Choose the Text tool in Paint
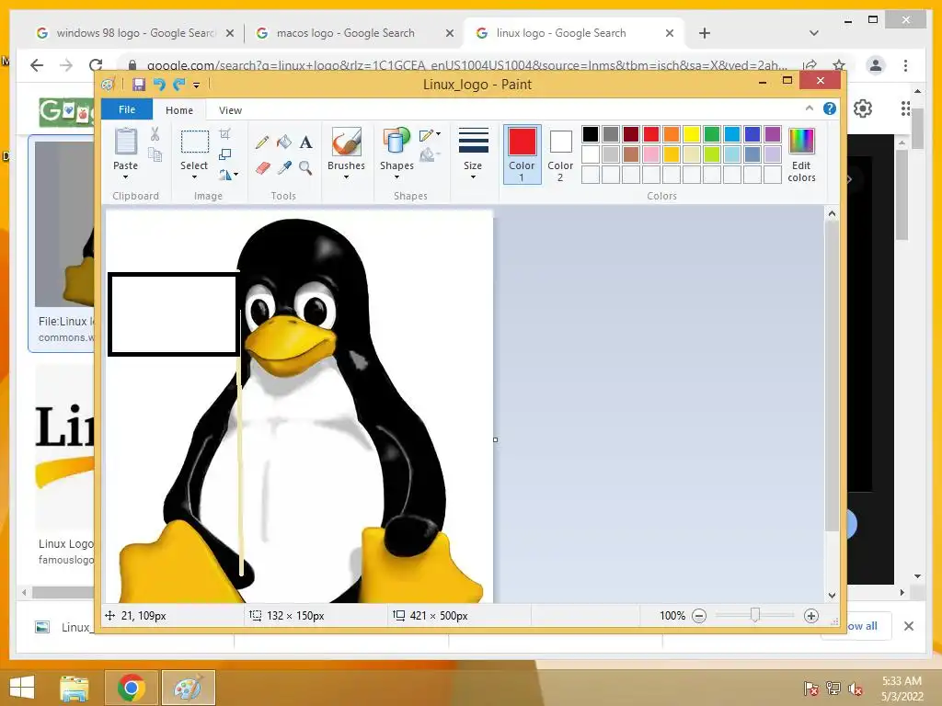The width and height of the screenshot is (942, 706). pyautogui.click(x=305, y=142)
